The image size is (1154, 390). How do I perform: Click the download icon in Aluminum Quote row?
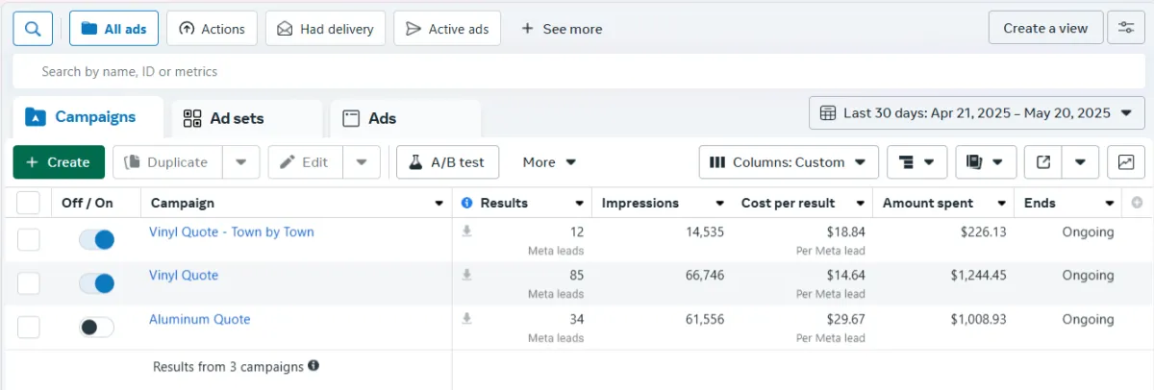tap(466, 319)
